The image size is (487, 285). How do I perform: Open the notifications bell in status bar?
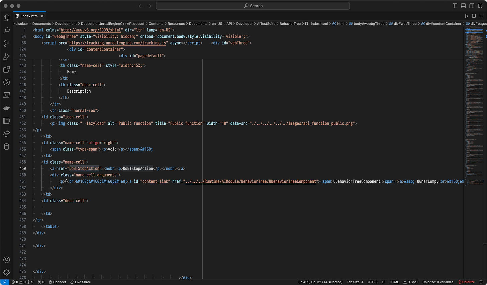(x=481, y=282)
